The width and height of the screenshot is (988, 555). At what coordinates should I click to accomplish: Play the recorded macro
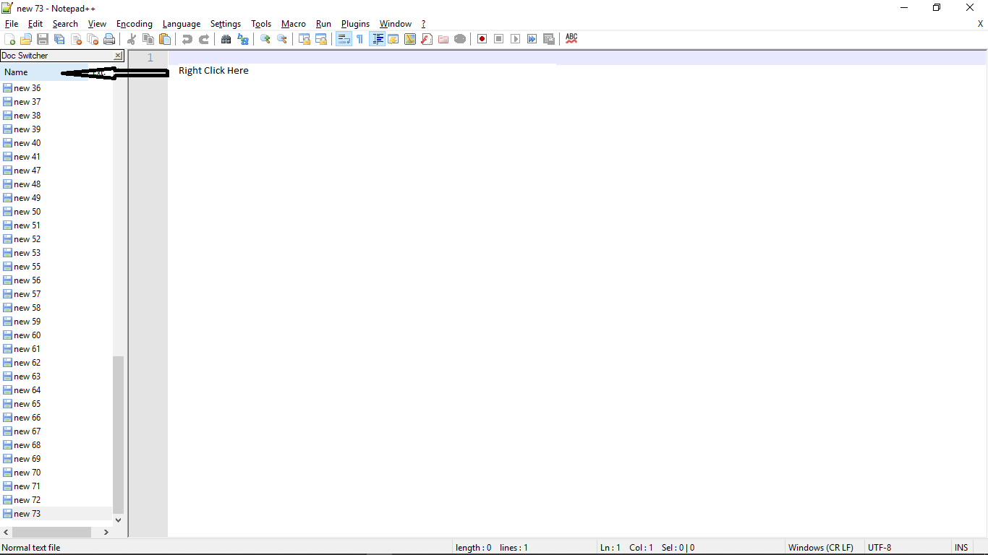[515, 39]
